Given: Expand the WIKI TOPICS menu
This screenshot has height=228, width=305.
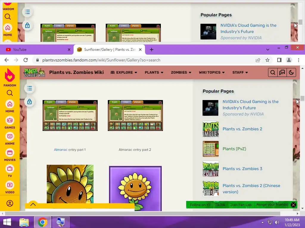Looking at the screenshot, I should coord(212,72).
